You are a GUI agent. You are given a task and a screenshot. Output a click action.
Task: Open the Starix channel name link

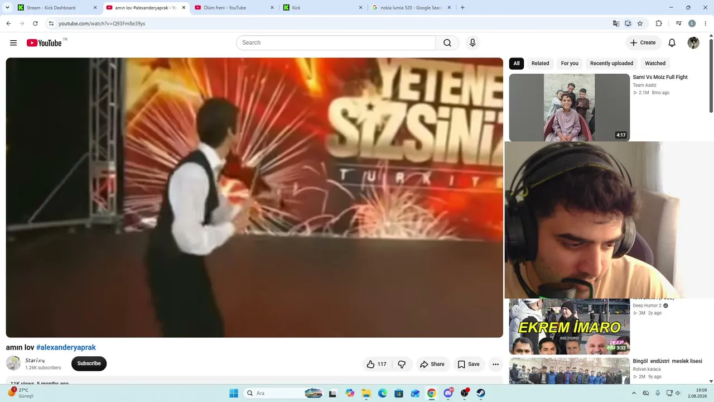pos(35,361)
